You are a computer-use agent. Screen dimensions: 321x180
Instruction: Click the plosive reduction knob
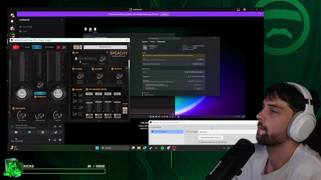click(119, 75)
